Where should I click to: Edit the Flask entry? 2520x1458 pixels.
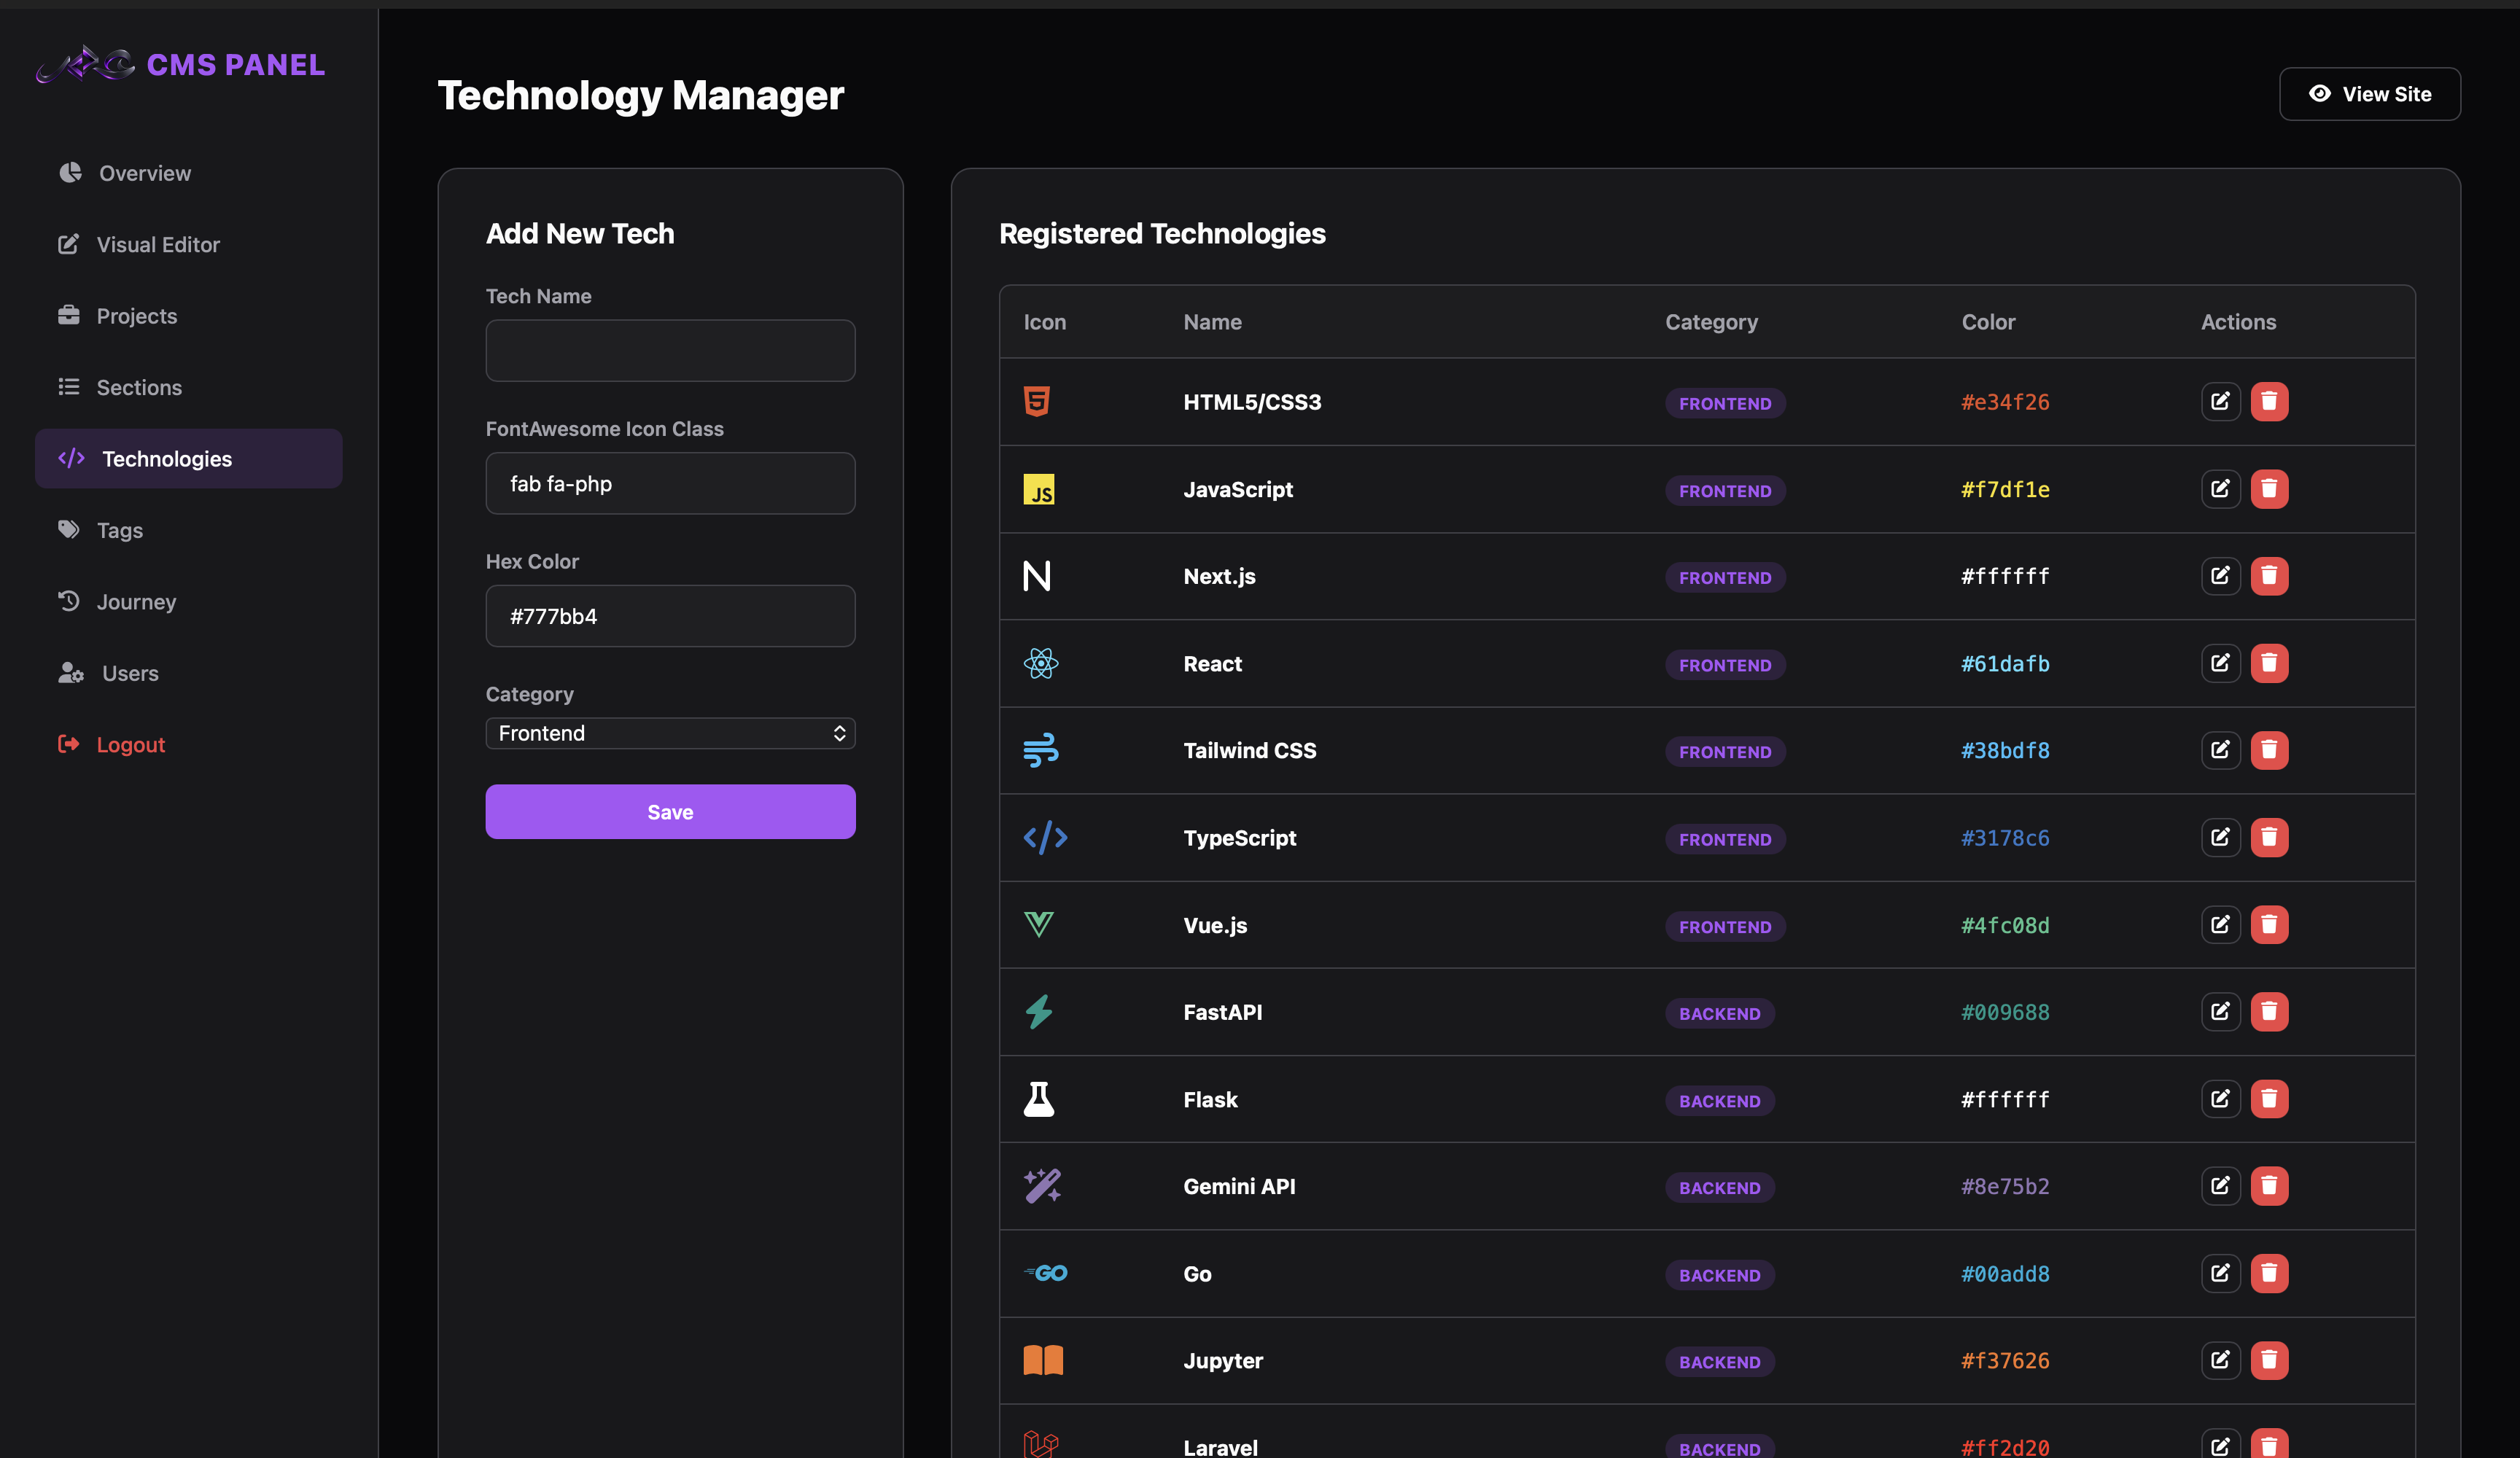2219,1098
